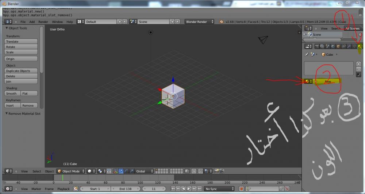The width and height of the screenshot is (365, 194).
Task: Delete the Default screen layout with X icon
Action: [x=125, y=21]
